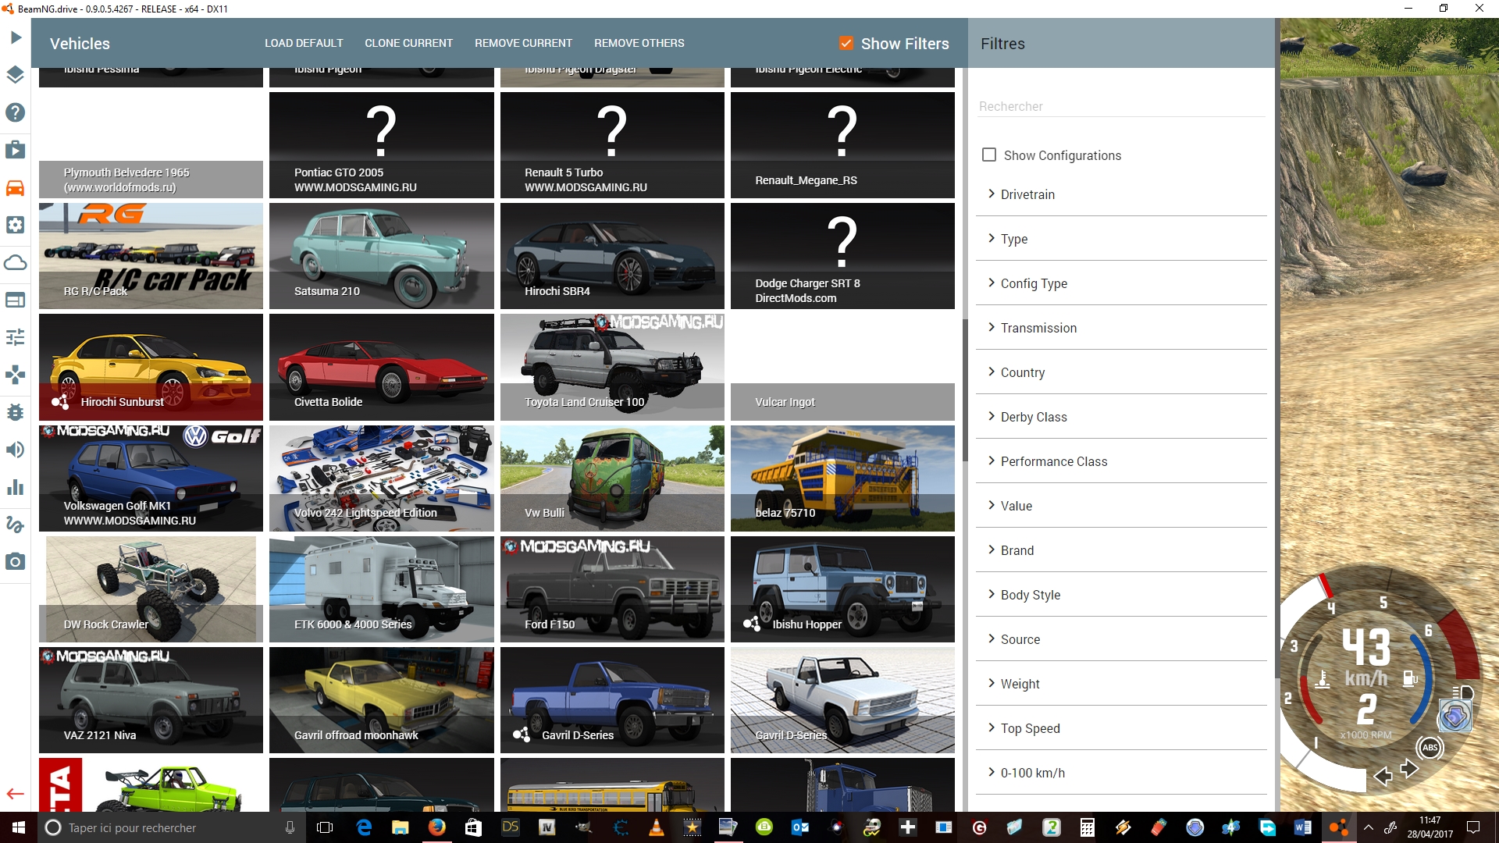Select the Satsuma 210 vehicle

pyautogui.click(x=381, y=256)
